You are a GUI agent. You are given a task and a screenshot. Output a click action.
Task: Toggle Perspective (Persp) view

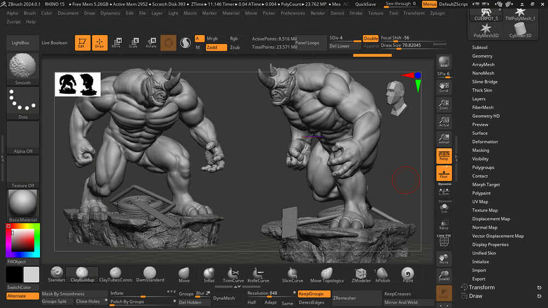pyautogui.click(x=444, y=156)
